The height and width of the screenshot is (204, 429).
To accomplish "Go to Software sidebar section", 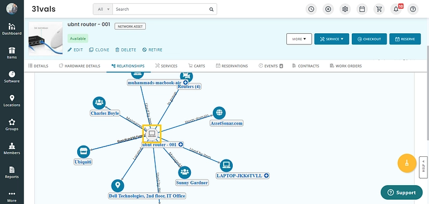I will 12,77.
